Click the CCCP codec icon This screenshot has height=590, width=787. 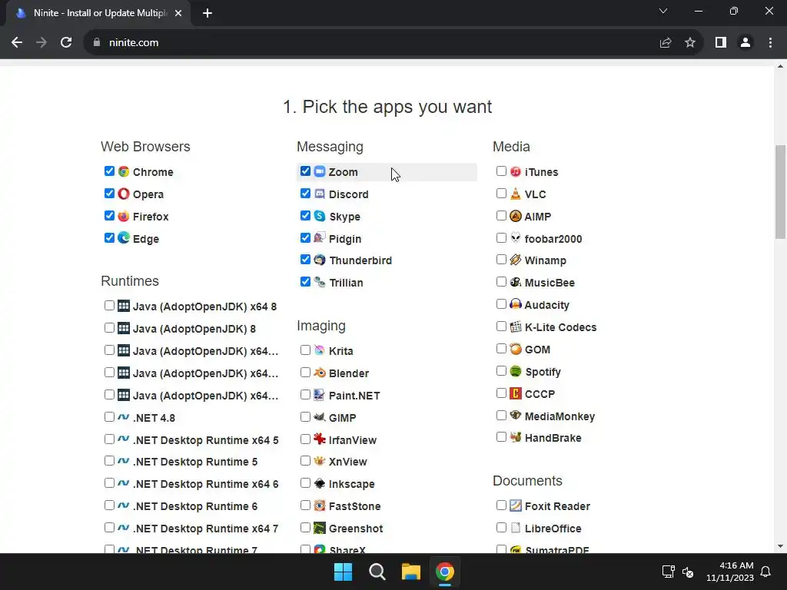pyautogui.click(x=516, y=393)
